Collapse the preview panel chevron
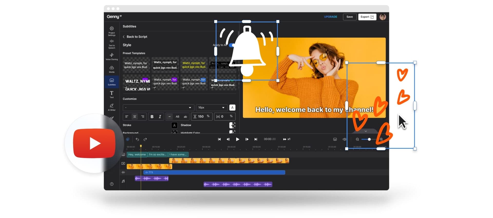Viewport: 493px width, 218px height. click(x=366, y=131)
